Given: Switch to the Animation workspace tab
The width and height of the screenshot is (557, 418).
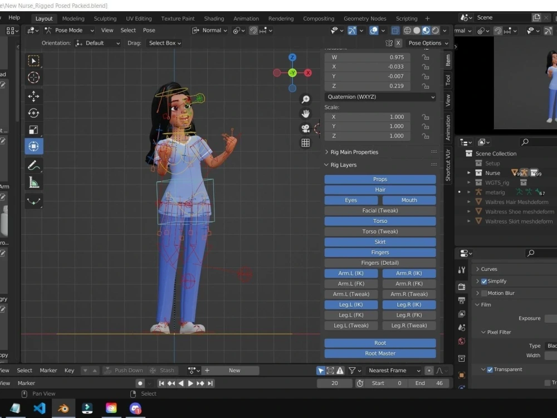Looking at the screenshot, I should (x=246, y=19).
